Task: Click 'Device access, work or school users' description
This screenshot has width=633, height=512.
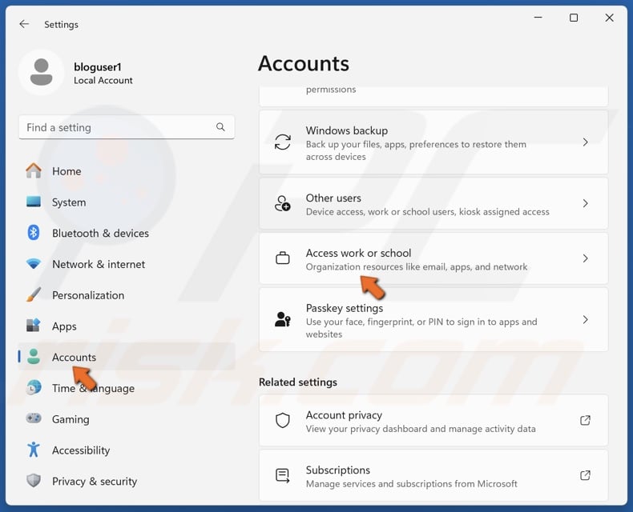Action: (x=428, y=212)
